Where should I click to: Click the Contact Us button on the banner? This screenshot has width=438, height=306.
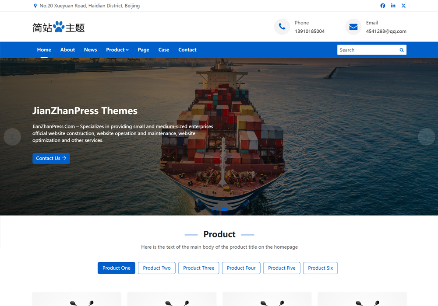pos(51,158)
